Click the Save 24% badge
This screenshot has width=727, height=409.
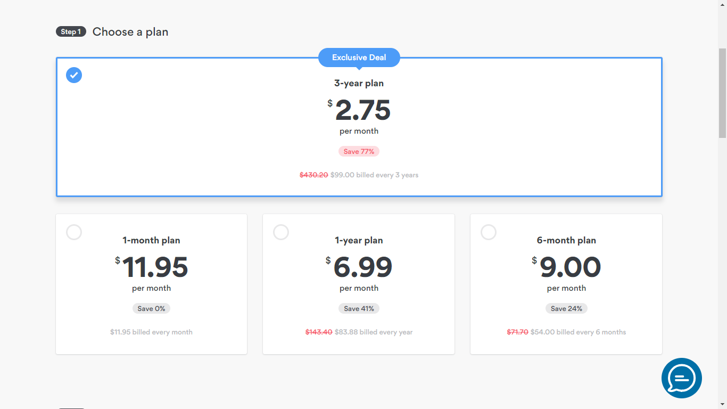coord(566,309)
